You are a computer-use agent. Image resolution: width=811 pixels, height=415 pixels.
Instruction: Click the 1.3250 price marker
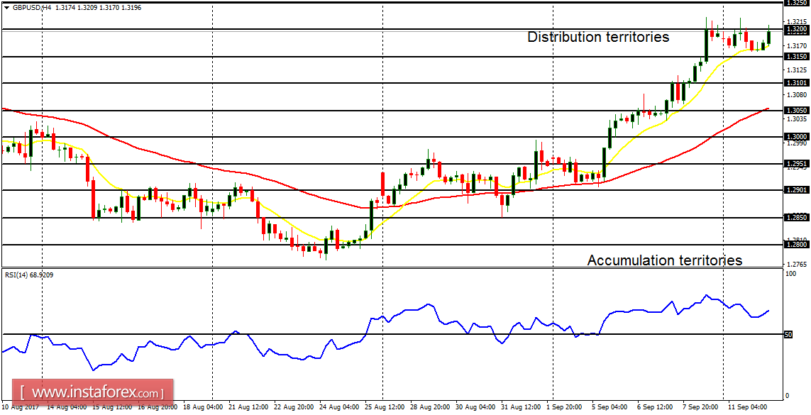tap(798, 4)
